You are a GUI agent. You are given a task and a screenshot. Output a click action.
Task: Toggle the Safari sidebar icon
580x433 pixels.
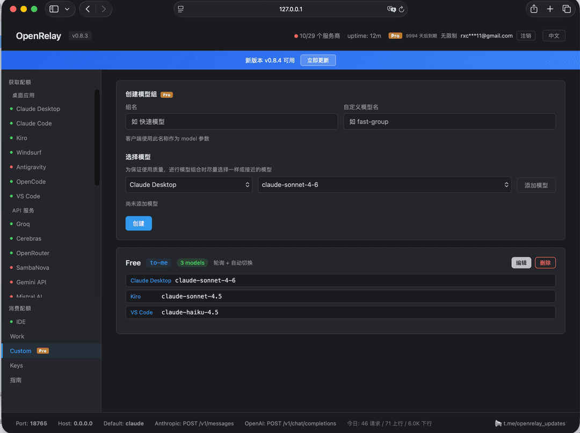click(x=54, y=9)
